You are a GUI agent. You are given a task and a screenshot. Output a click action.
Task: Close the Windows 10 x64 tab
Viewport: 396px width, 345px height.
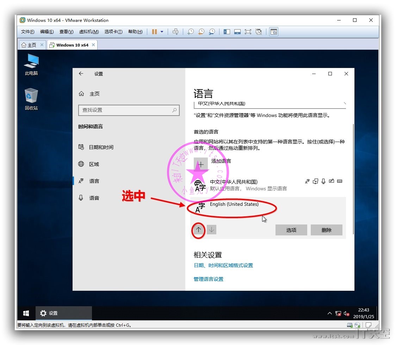click(93, 45)
